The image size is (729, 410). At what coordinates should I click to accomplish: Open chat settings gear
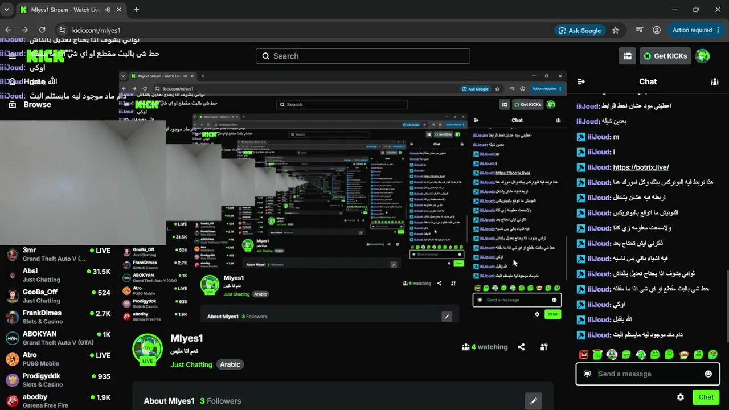[681, 397]
